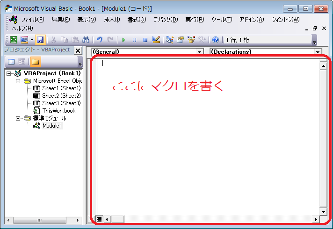Viewport: 333px width, 229px height.
Task: Open the 実行(R) menu
Action: pos(195,20)
